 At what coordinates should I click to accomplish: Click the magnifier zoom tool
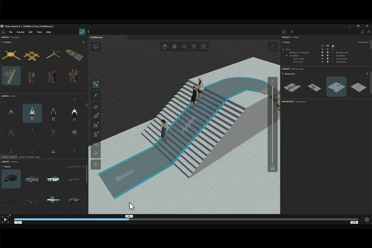(184, 47)
